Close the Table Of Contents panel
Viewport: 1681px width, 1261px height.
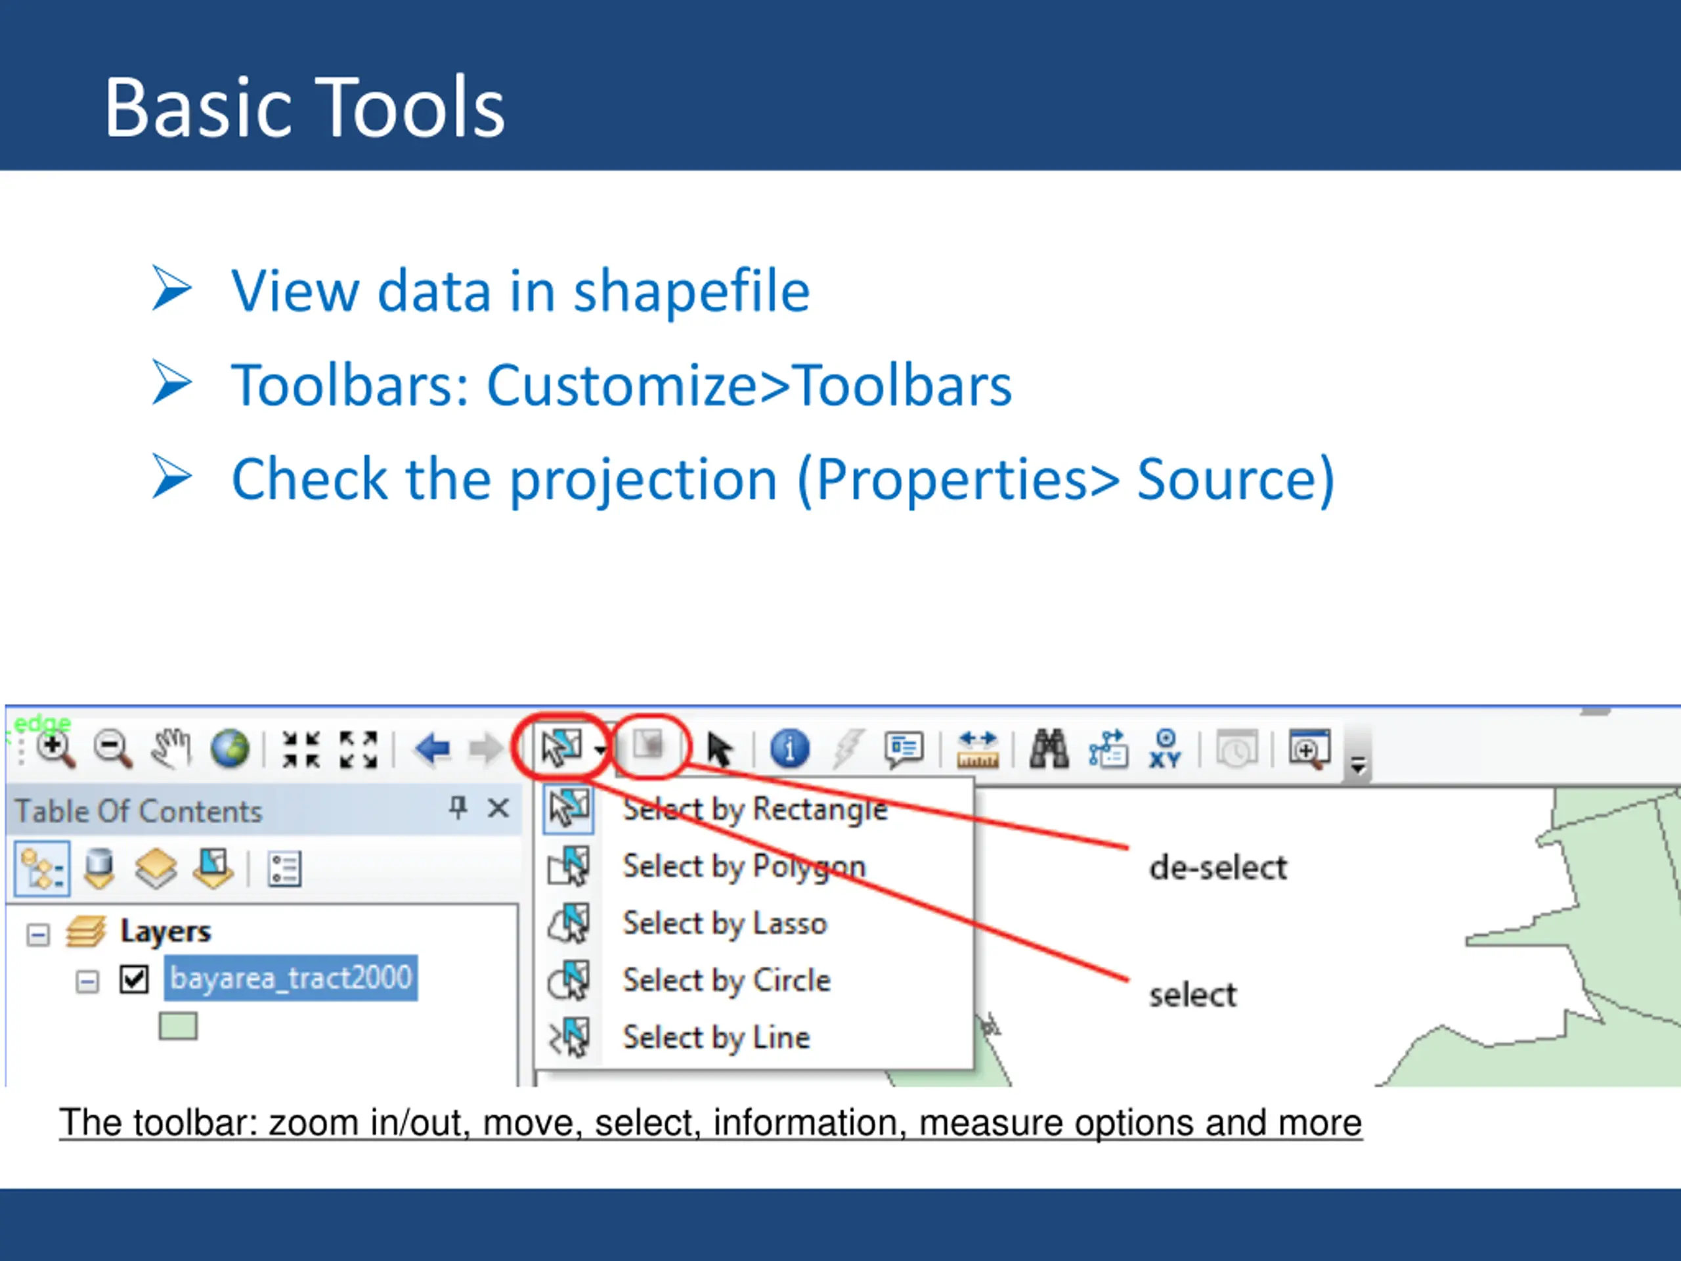pyautogui.click(x=498, y=807)
